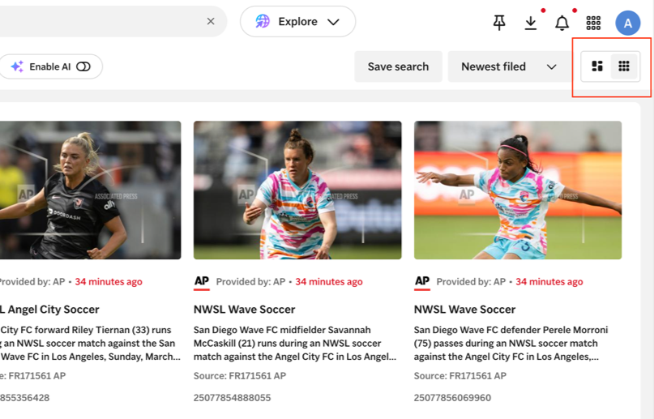Image resolution: width=654 pixels, height=419 pixels.
Task: Open the Perele Morroni photo thumbnail
Action: pyautogui.click(x=518, y=190)
